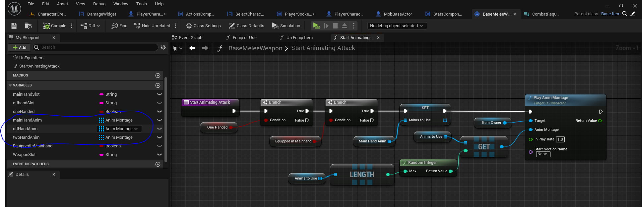The height and width of the screenshot is (207, 642).
Task: Click BaseMeleeWeapon in graph breadcrumb
Action: [x=255, y=48]
